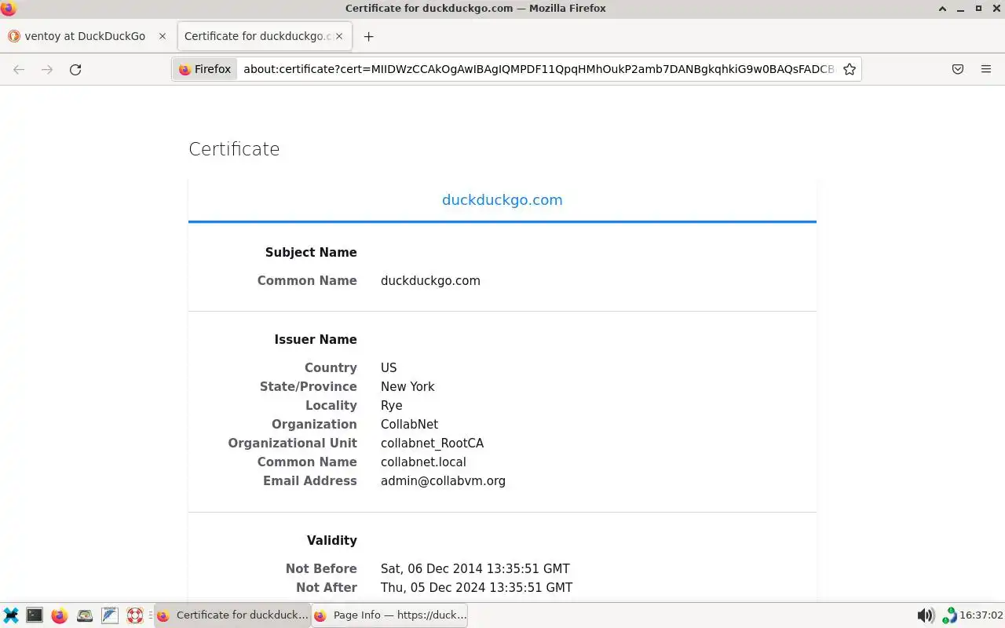Click the Organizational Unit label

pyautogui.click(x=292, y=444)
